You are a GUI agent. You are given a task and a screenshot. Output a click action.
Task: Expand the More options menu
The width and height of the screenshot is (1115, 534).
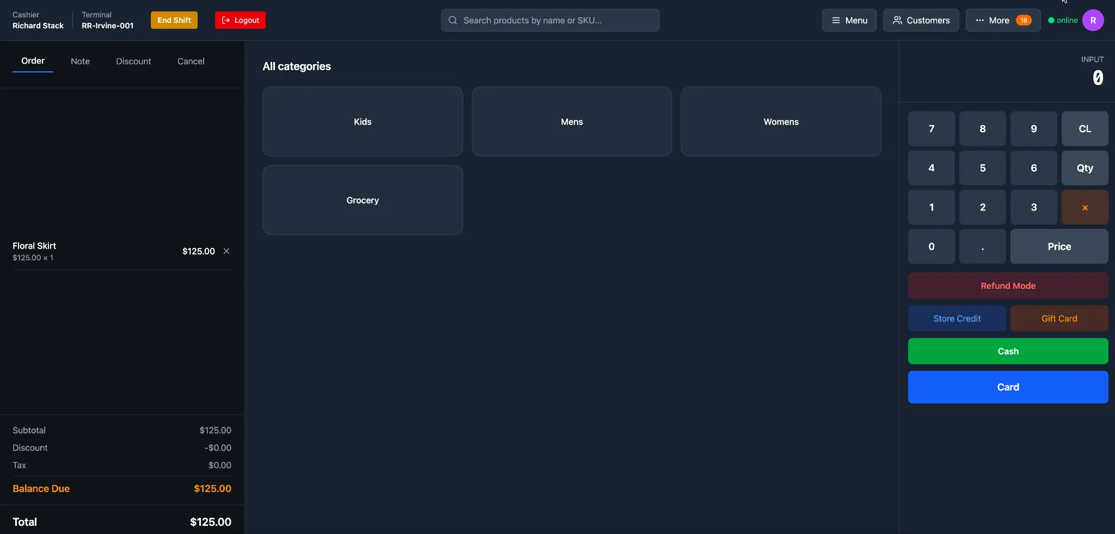1002,20
